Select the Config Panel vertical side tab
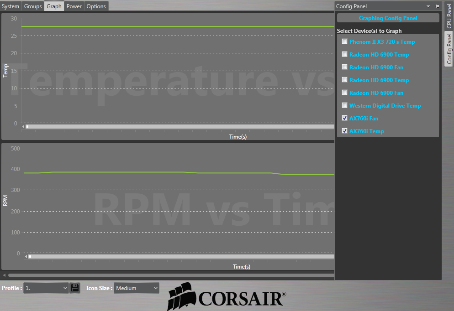The width and height of the screenshot is (454, 311). pyautogui.click(x=449, y=48)
